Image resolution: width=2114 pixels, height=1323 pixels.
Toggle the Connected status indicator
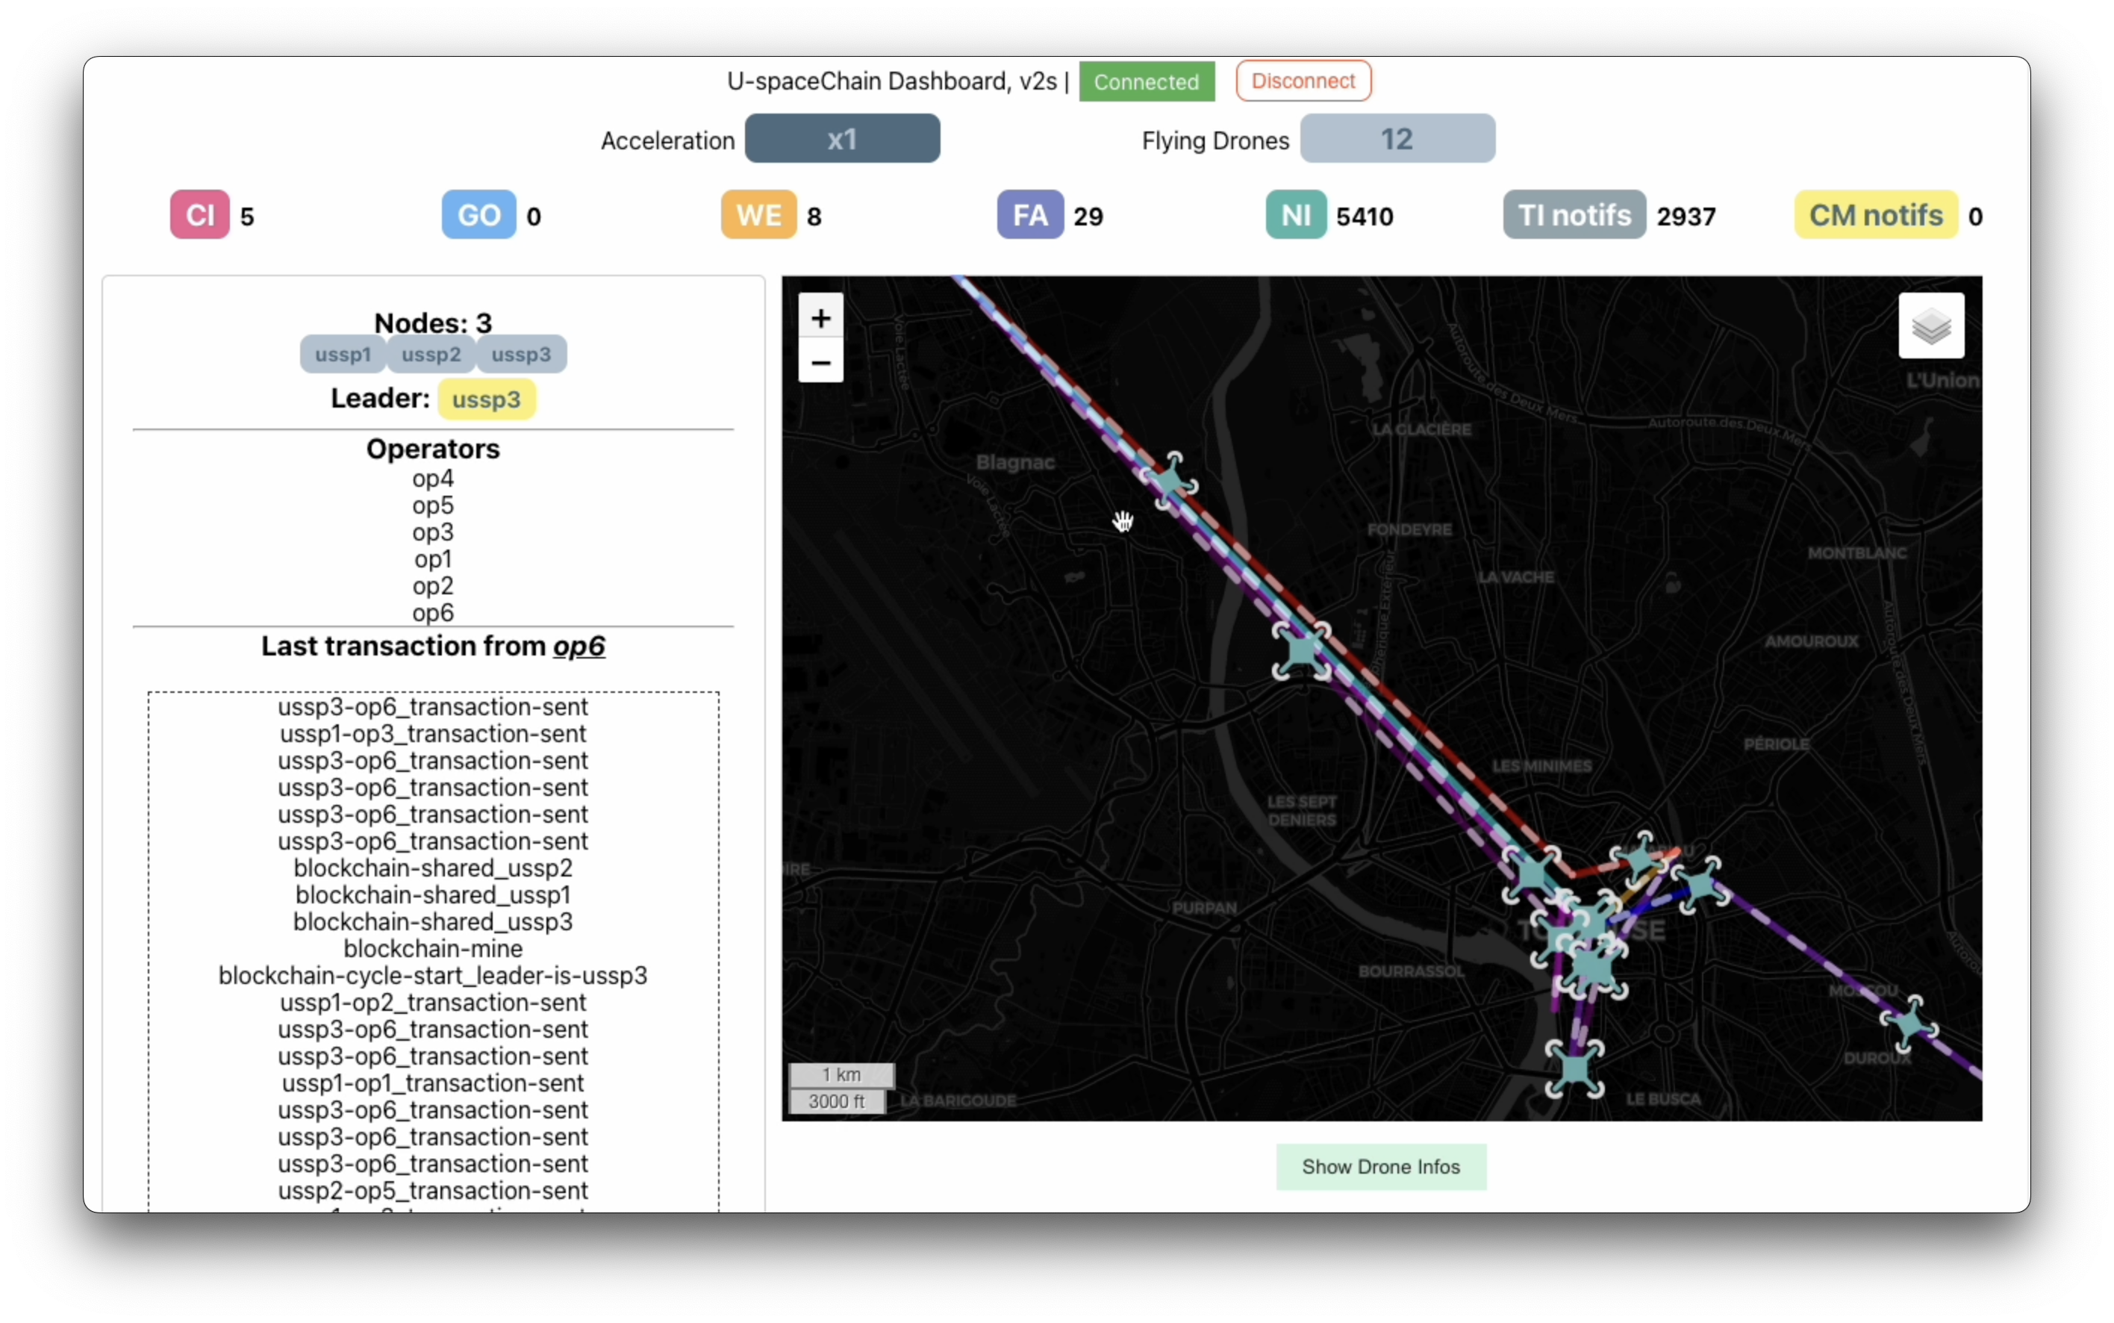click(1146, 81)
